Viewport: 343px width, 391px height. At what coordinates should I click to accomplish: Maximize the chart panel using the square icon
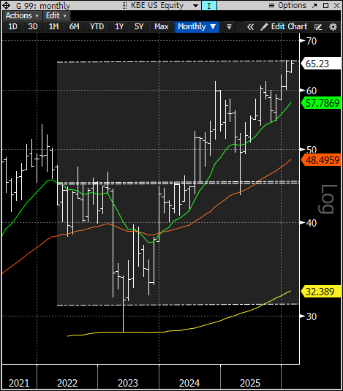coord(325,6)
